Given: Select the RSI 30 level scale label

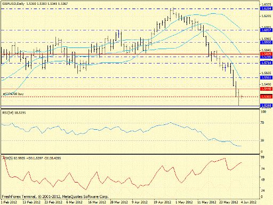Looking at the screenshot, I should point(262,140).
